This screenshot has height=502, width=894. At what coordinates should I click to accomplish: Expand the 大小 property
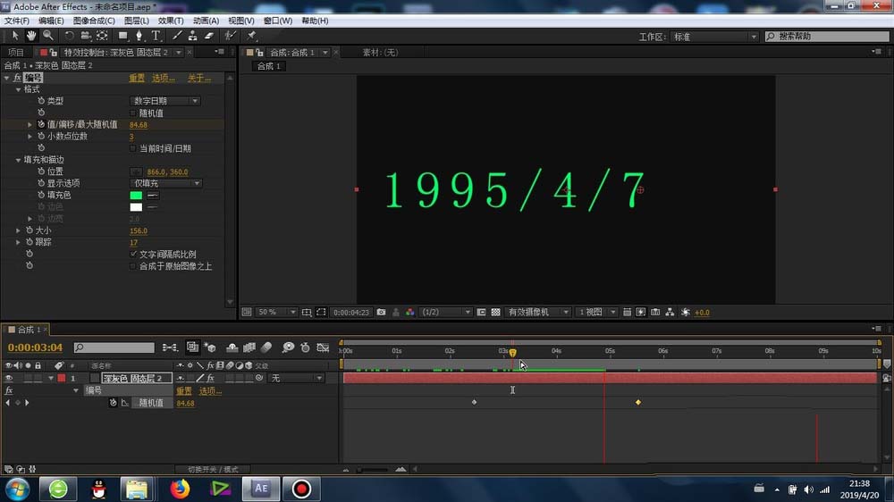(x=18, y=230)
